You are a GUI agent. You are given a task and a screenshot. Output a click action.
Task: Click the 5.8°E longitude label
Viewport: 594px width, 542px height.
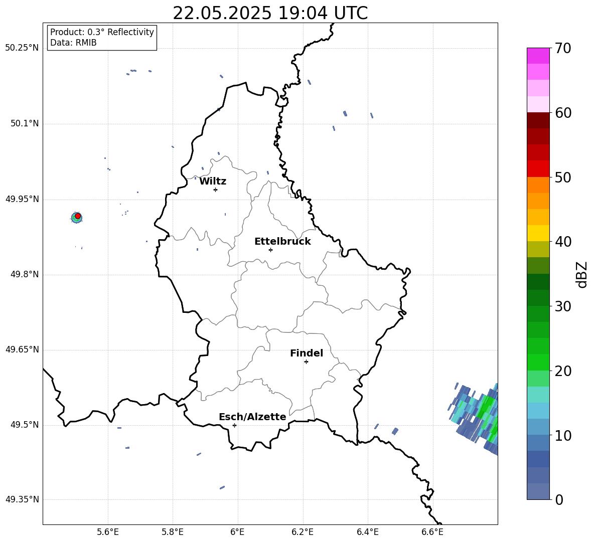pyautogui.click(x=173, y=532)
